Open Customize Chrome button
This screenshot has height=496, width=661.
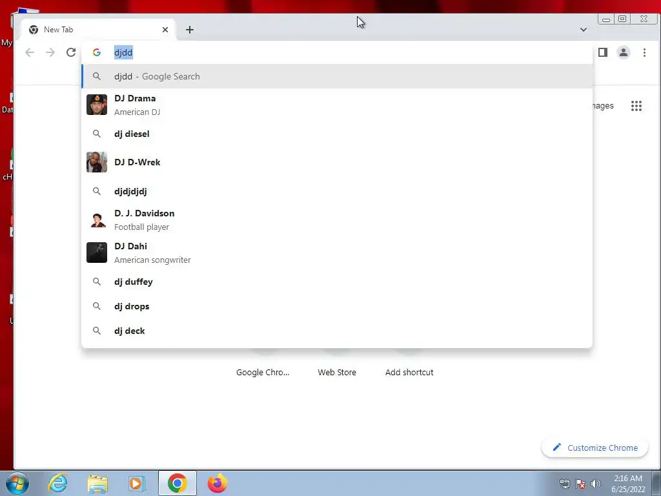coord(595,448)
